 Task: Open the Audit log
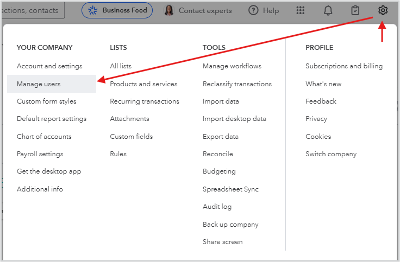coord(217,207)
